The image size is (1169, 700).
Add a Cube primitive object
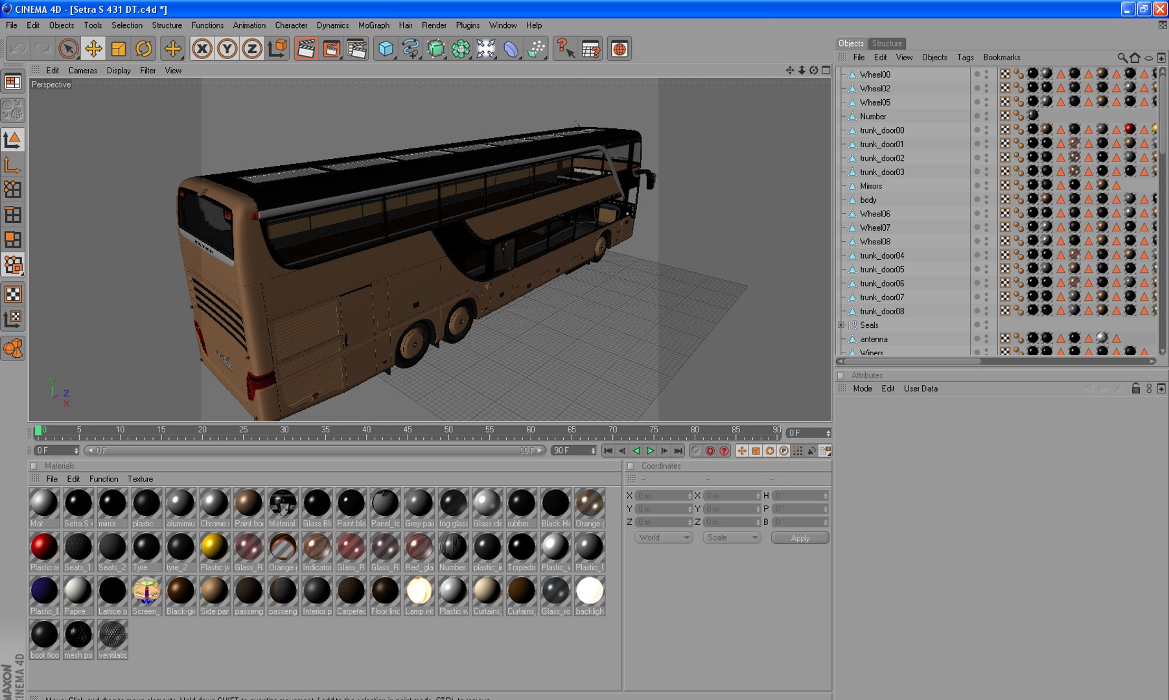click(x=386, y=49)
